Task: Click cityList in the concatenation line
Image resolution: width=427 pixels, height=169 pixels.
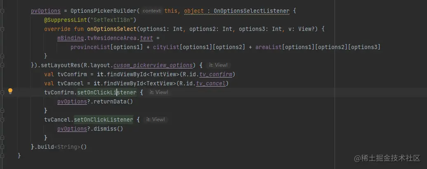Action: pyautogui.click(x=166, y=47)
